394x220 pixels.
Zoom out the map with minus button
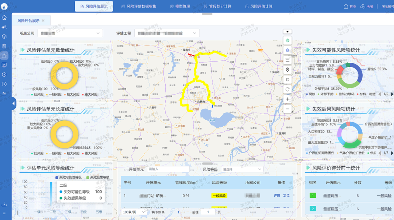(287, 109)
